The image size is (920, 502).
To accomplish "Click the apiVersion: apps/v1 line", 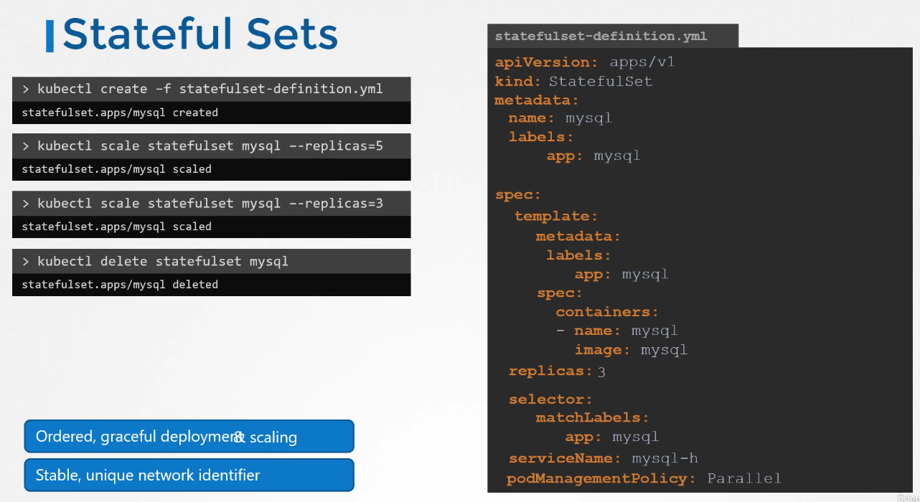I will point(585,62).
